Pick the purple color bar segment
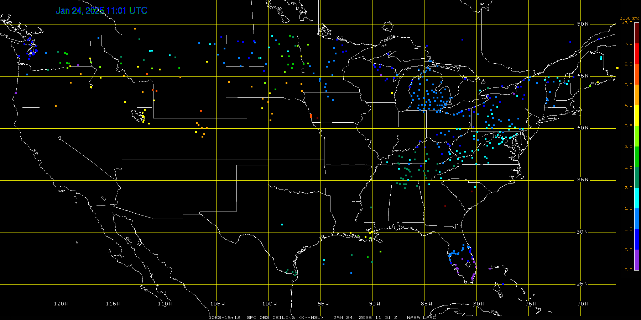This screenshot has width=641, height=320. 637,260
